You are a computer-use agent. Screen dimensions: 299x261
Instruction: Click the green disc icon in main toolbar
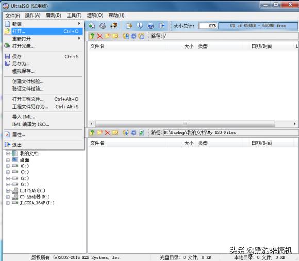tap(92, 26)
